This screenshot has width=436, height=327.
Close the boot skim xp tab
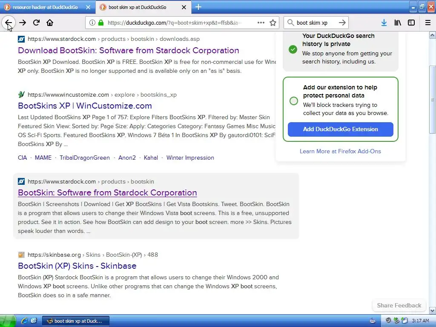pos(184,7)
